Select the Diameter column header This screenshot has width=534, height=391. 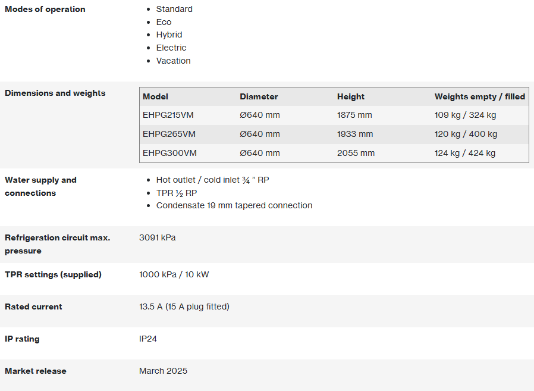(259, 97)
